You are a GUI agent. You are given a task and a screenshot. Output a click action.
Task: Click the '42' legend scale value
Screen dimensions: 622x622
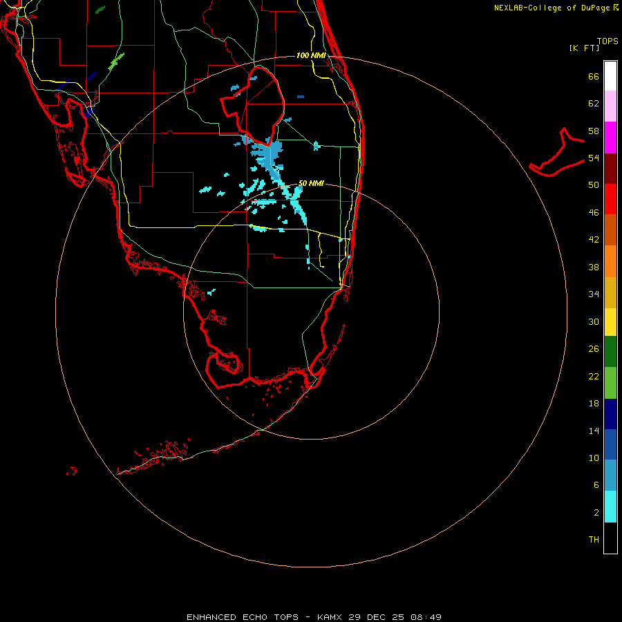594,240
